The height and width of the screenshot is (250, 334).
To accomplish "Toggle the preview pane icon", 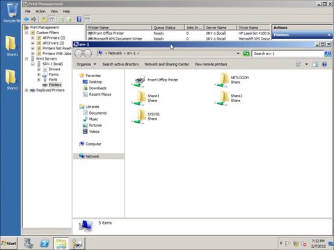I will pos(315,65).
